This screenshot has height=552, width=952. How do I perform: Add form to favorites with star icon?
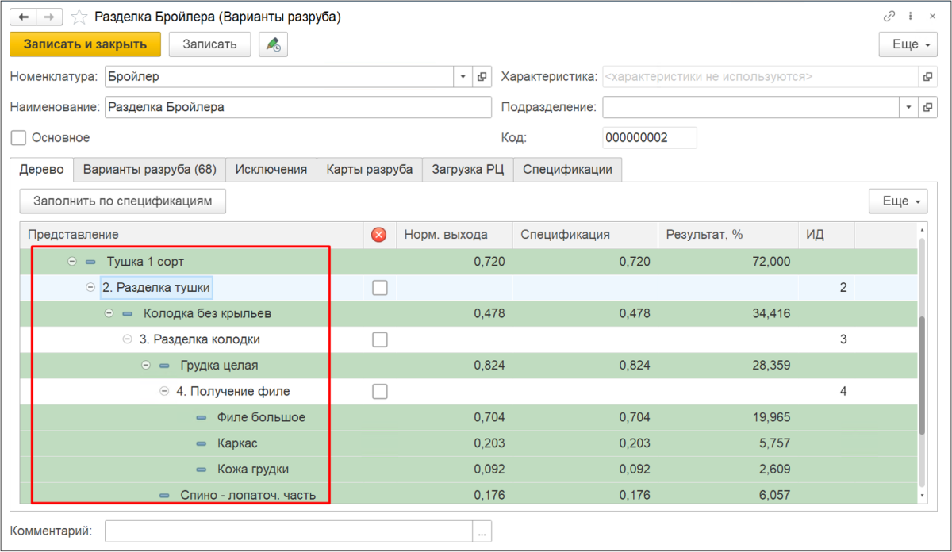click(79, 17)
